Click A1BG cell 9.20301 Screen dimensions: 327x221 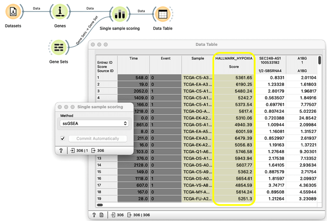tap(302, 152)
